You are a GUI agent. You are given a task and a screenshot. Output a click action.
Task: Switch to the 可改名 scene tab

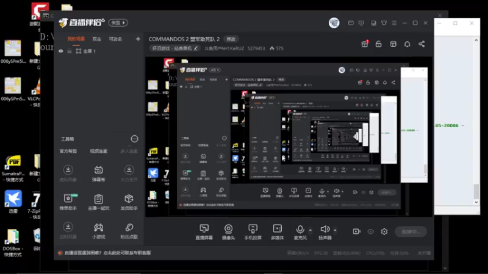click(115, 39)
